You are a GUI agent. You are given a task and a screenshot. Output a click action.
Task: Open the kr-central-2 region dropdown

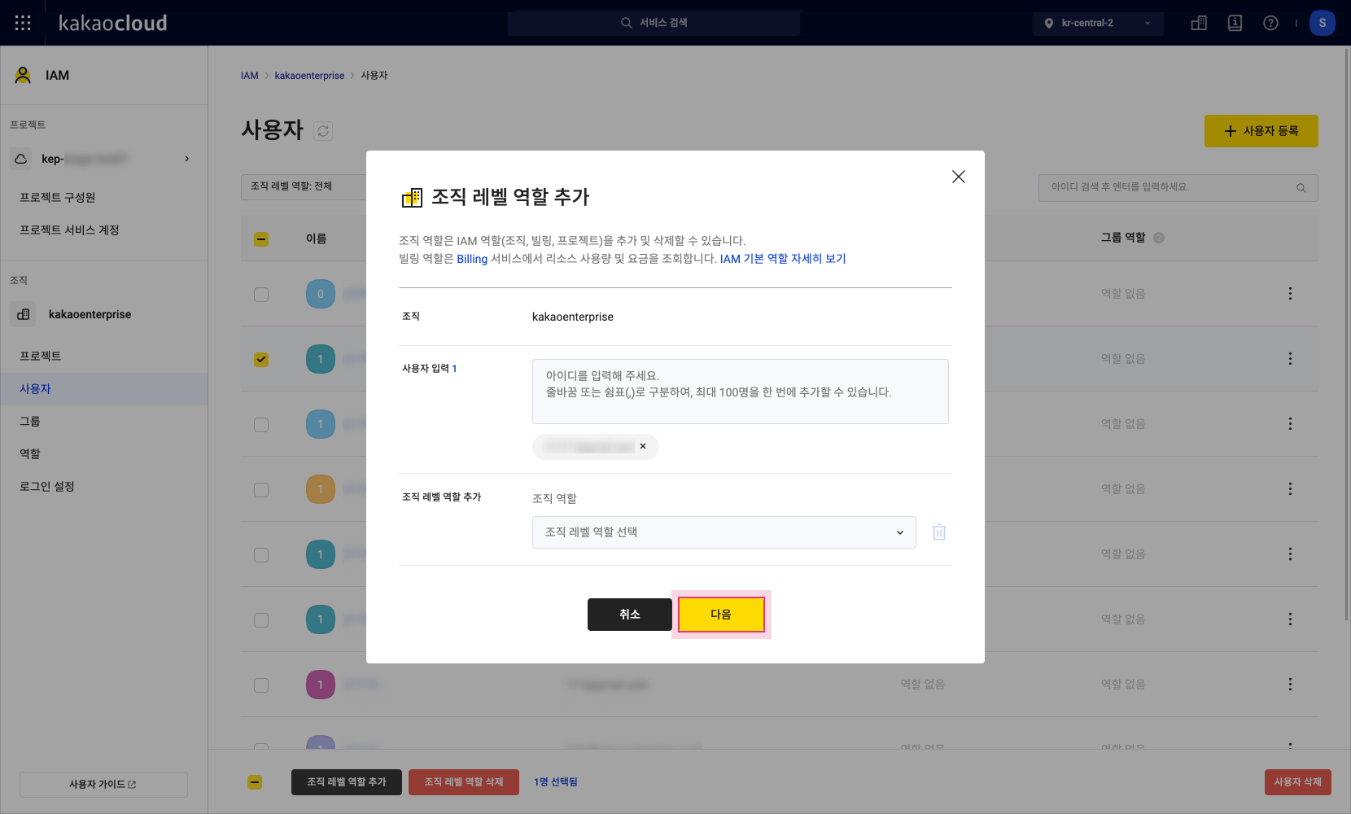coord(1098,23)
